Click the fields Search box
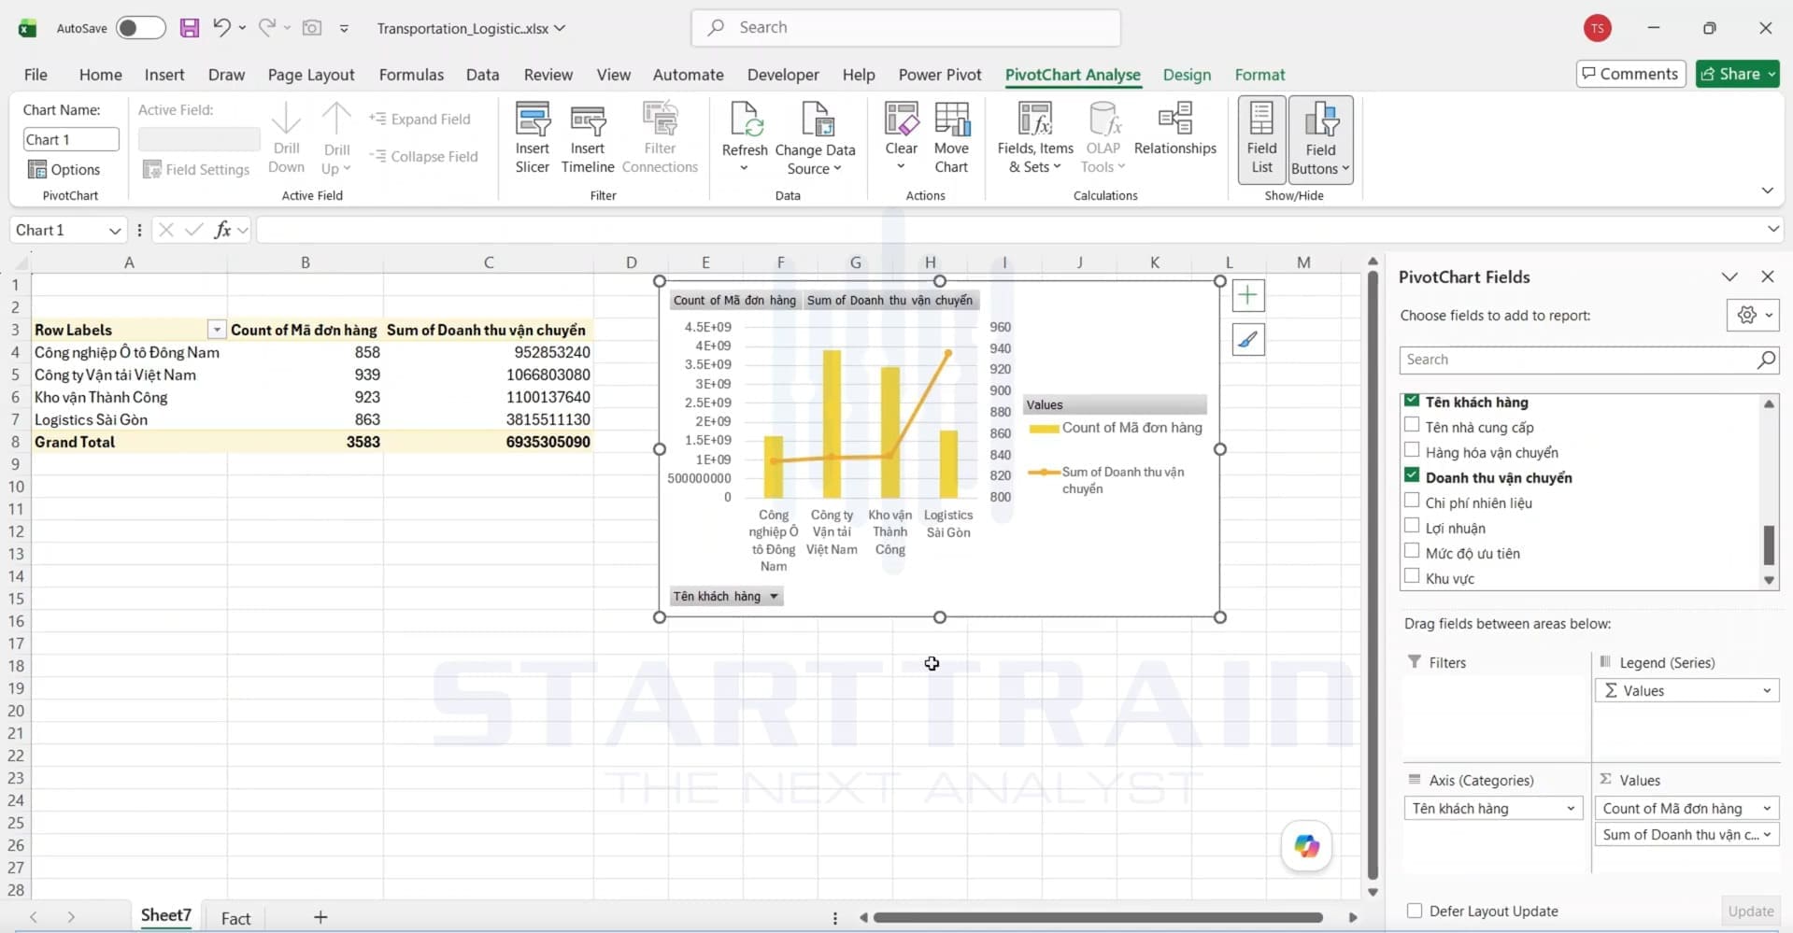 (x=1588, y=360)
